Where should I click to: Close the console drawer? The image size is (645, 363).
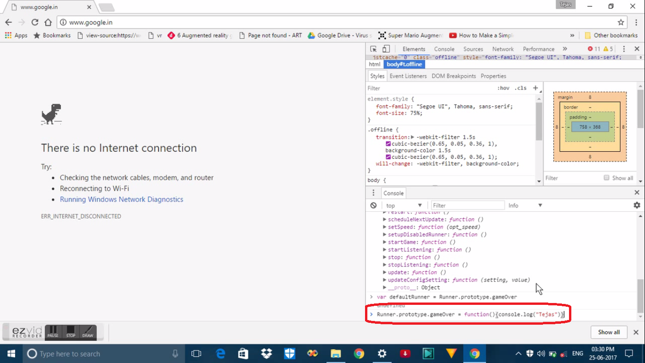(637, 193)
